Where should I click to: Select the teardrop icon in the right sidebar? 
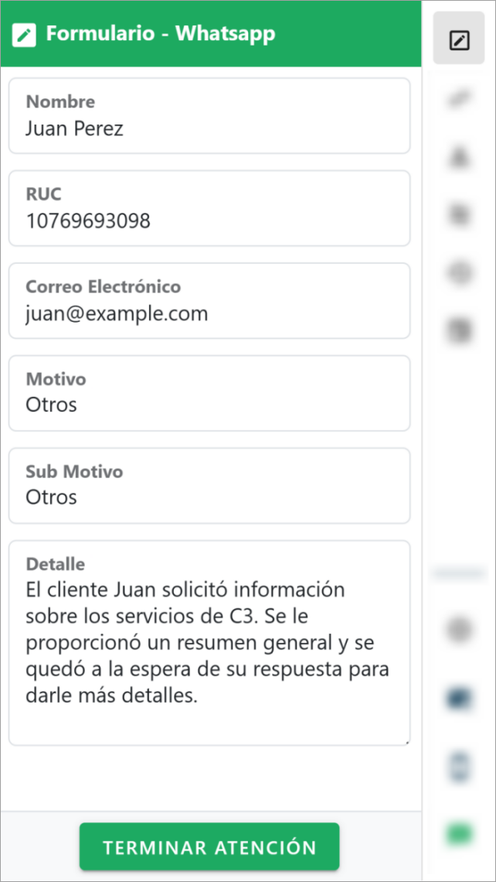pos(460,156)
